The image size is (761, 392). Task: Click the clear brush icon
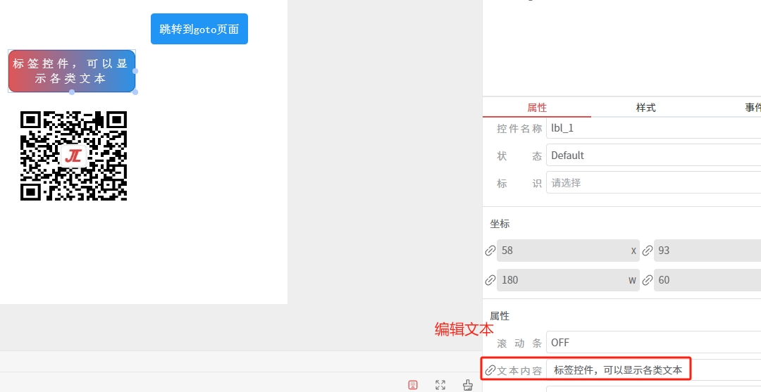467,385
